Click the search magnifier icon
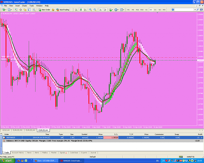204x163 pixels. tap(197, 10)
